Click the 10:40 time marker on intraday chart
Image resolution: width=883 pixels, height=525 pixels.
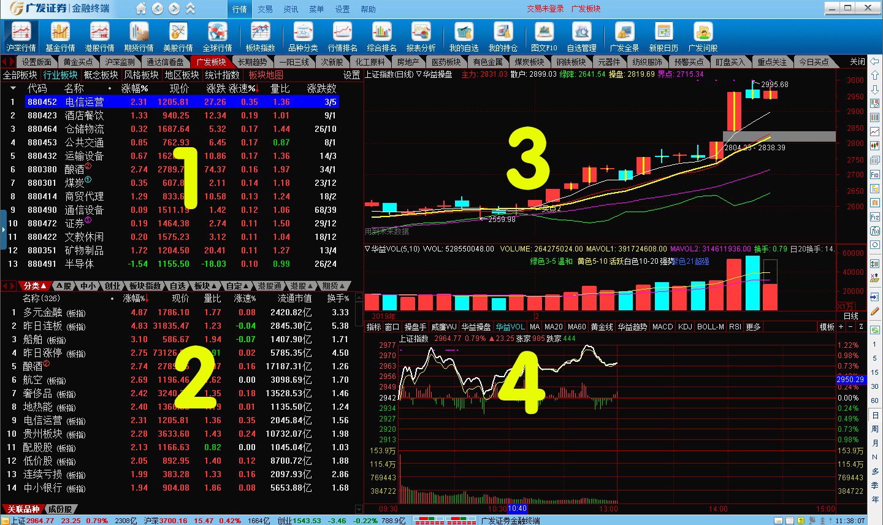coord(517,508)
